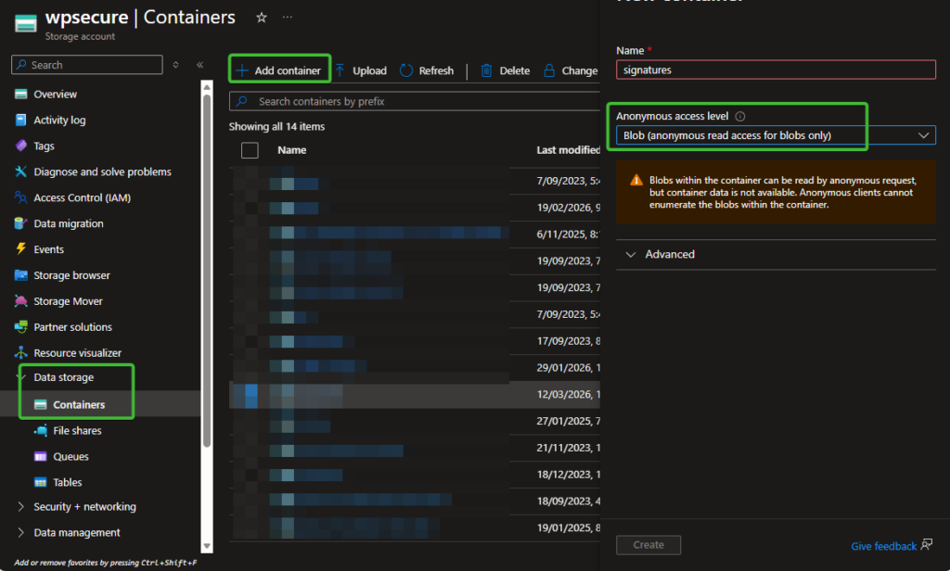Click the Name field containing signatures

tap(775, 70)
